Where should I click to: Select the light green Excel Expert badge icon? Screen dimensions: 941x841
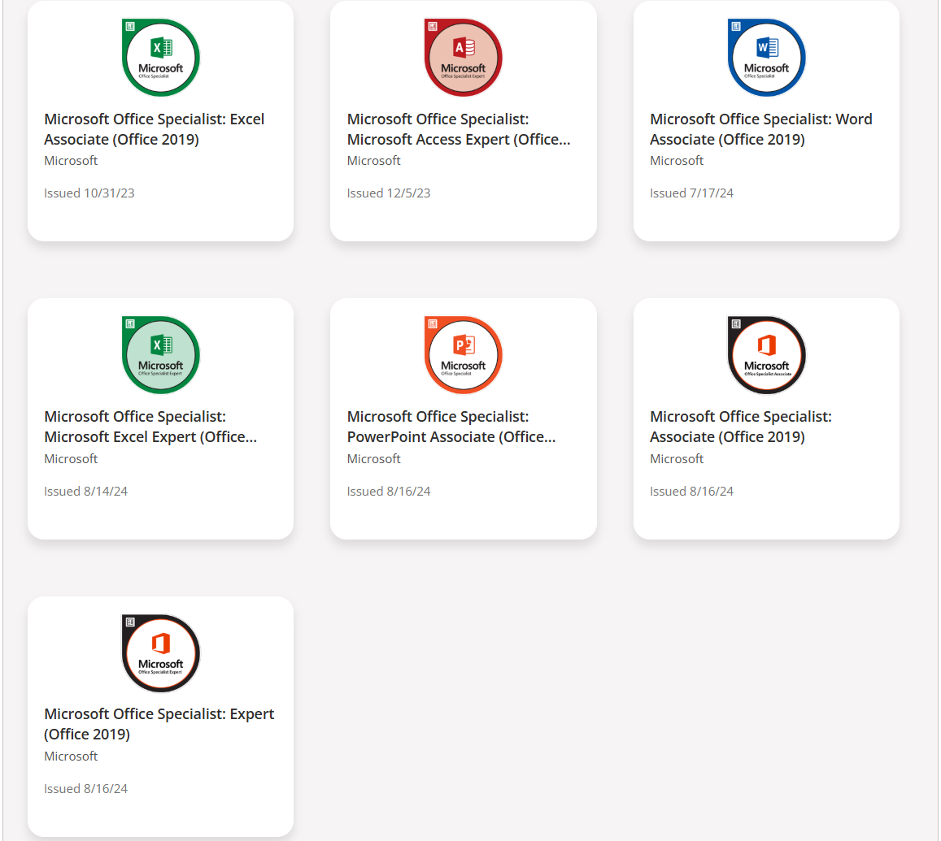160,355
